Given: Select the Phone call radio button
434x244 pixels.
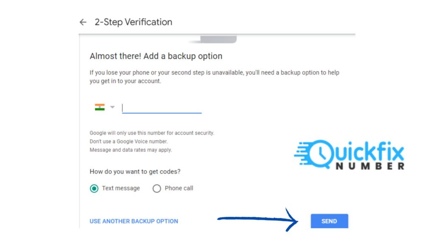Looking at the screenshot, I should click(157, 189).
